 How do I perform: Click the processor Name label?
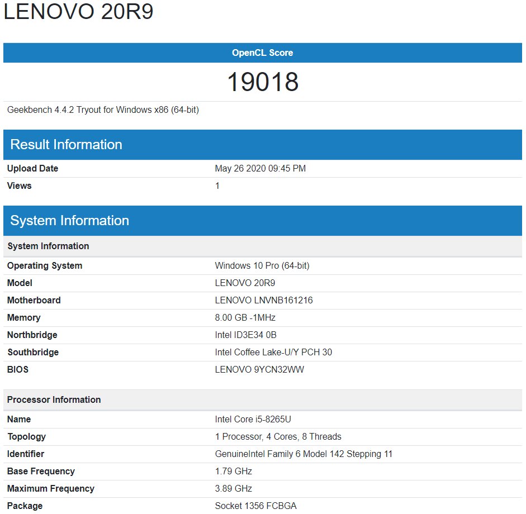[x=19, y=420]
